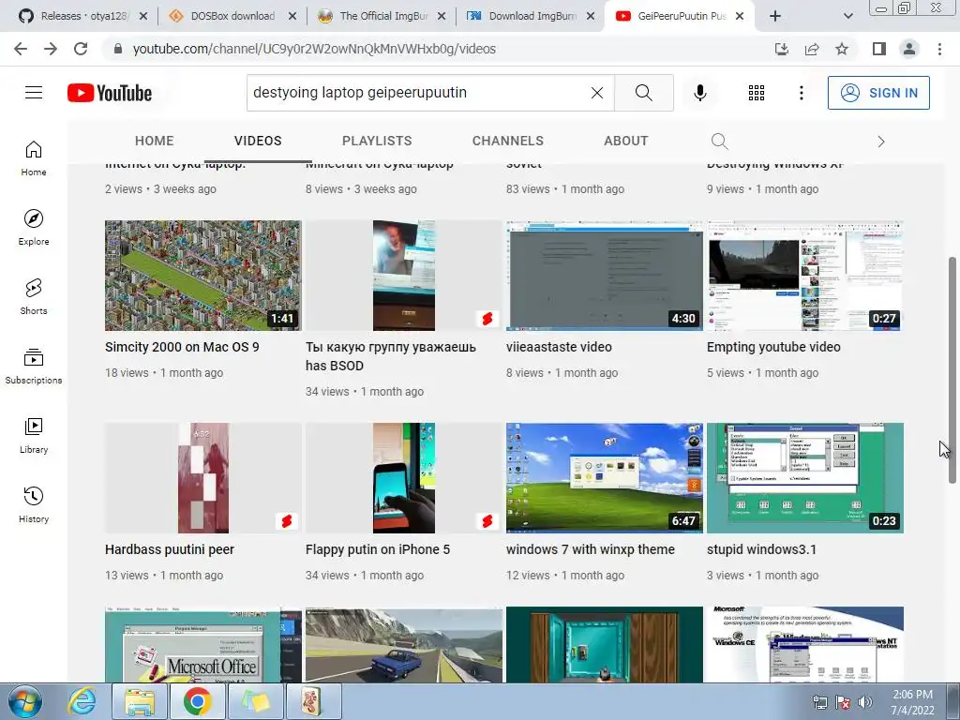Open History in sidebar
960x720 pixels.
pos(34,504)
